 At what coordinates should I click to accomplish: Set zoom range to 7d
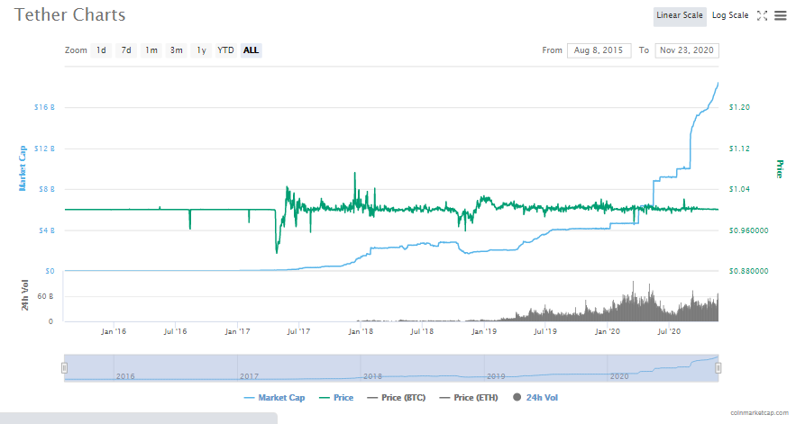tap(126, 50)
